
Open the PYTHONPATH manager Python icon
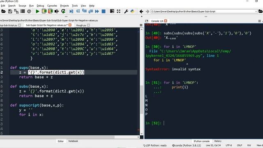(132, 11)
